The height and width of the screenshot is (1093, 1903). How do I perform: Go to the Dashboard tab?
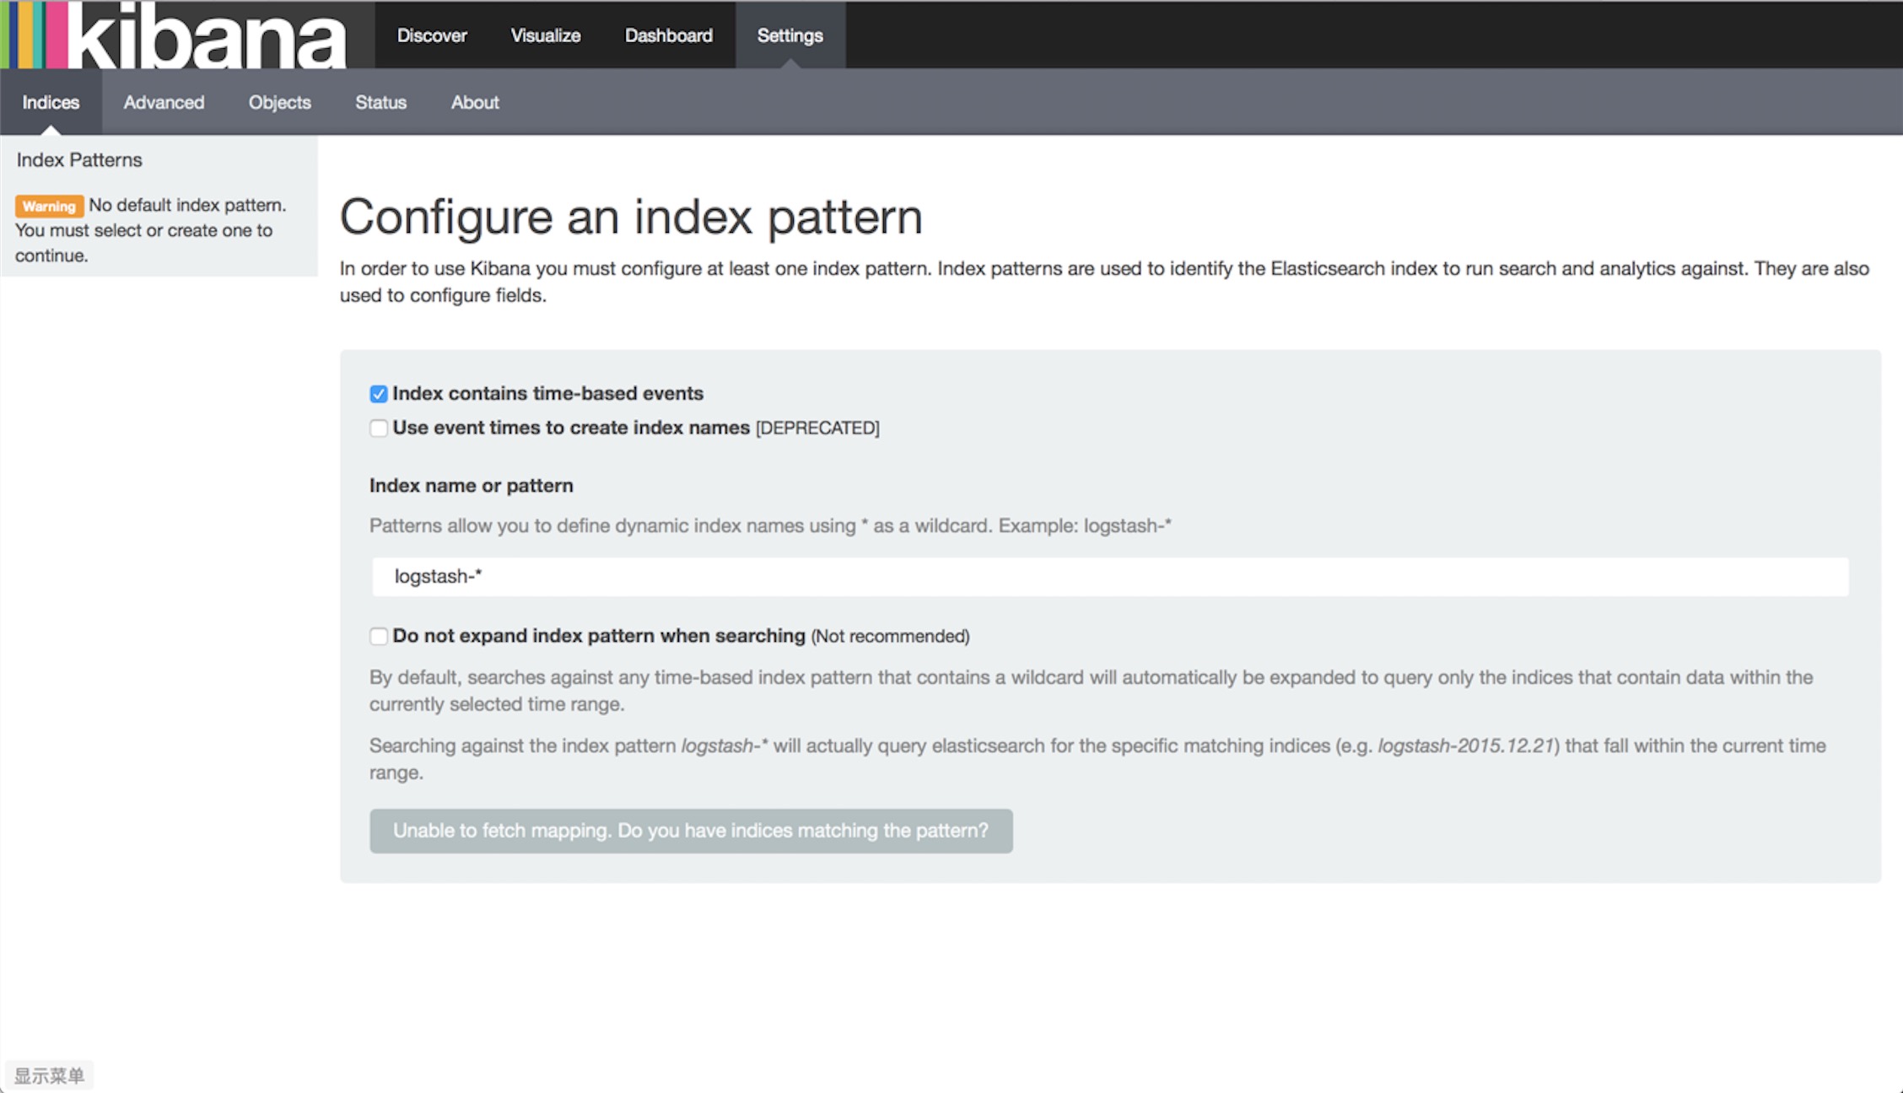pyautogui.click(x=668, y=35)
